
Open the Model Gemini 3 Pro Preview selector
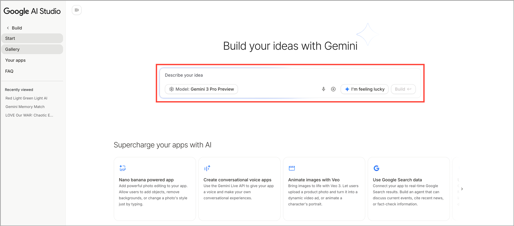pyautogui.click(x=201, y=89)
